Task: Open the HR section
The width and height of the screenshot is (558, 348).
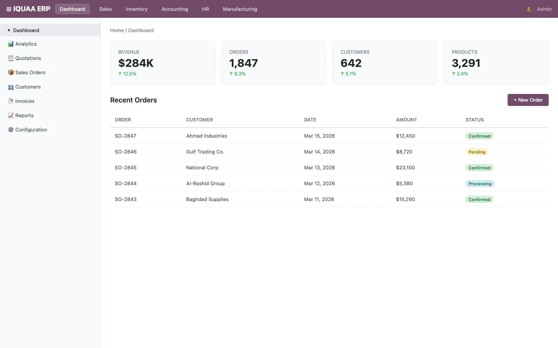Action: point(205,9)
